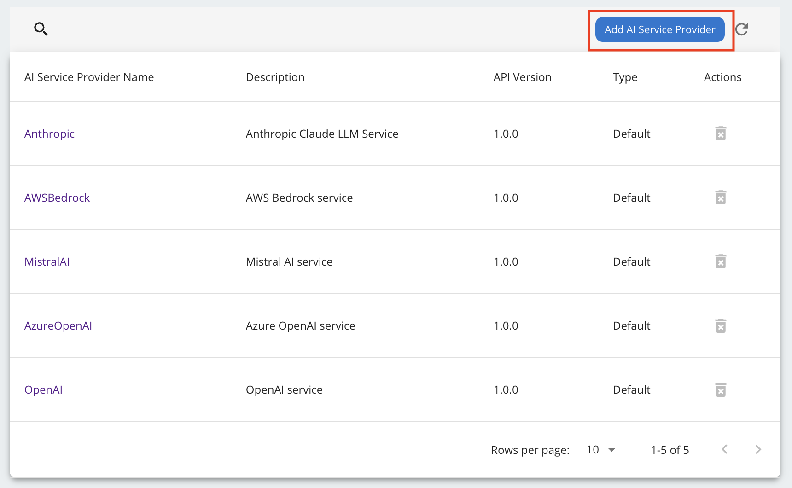Go to previous page using left chevron
The height and width of the screenshot is (488, 792).
pyautogui.click(x=725, y=449)
